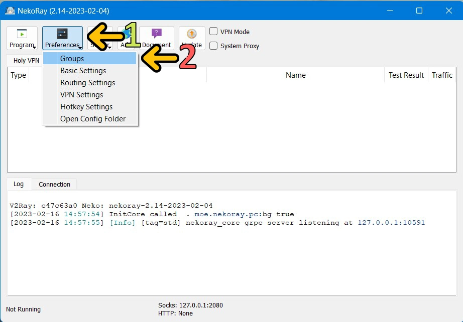Click the Name column header

pyautogui.click(x=295, y=75)
